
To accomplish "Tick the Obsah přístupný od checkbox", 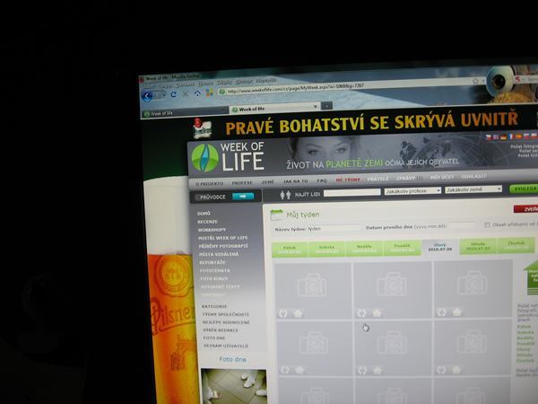I will [487, 224].
